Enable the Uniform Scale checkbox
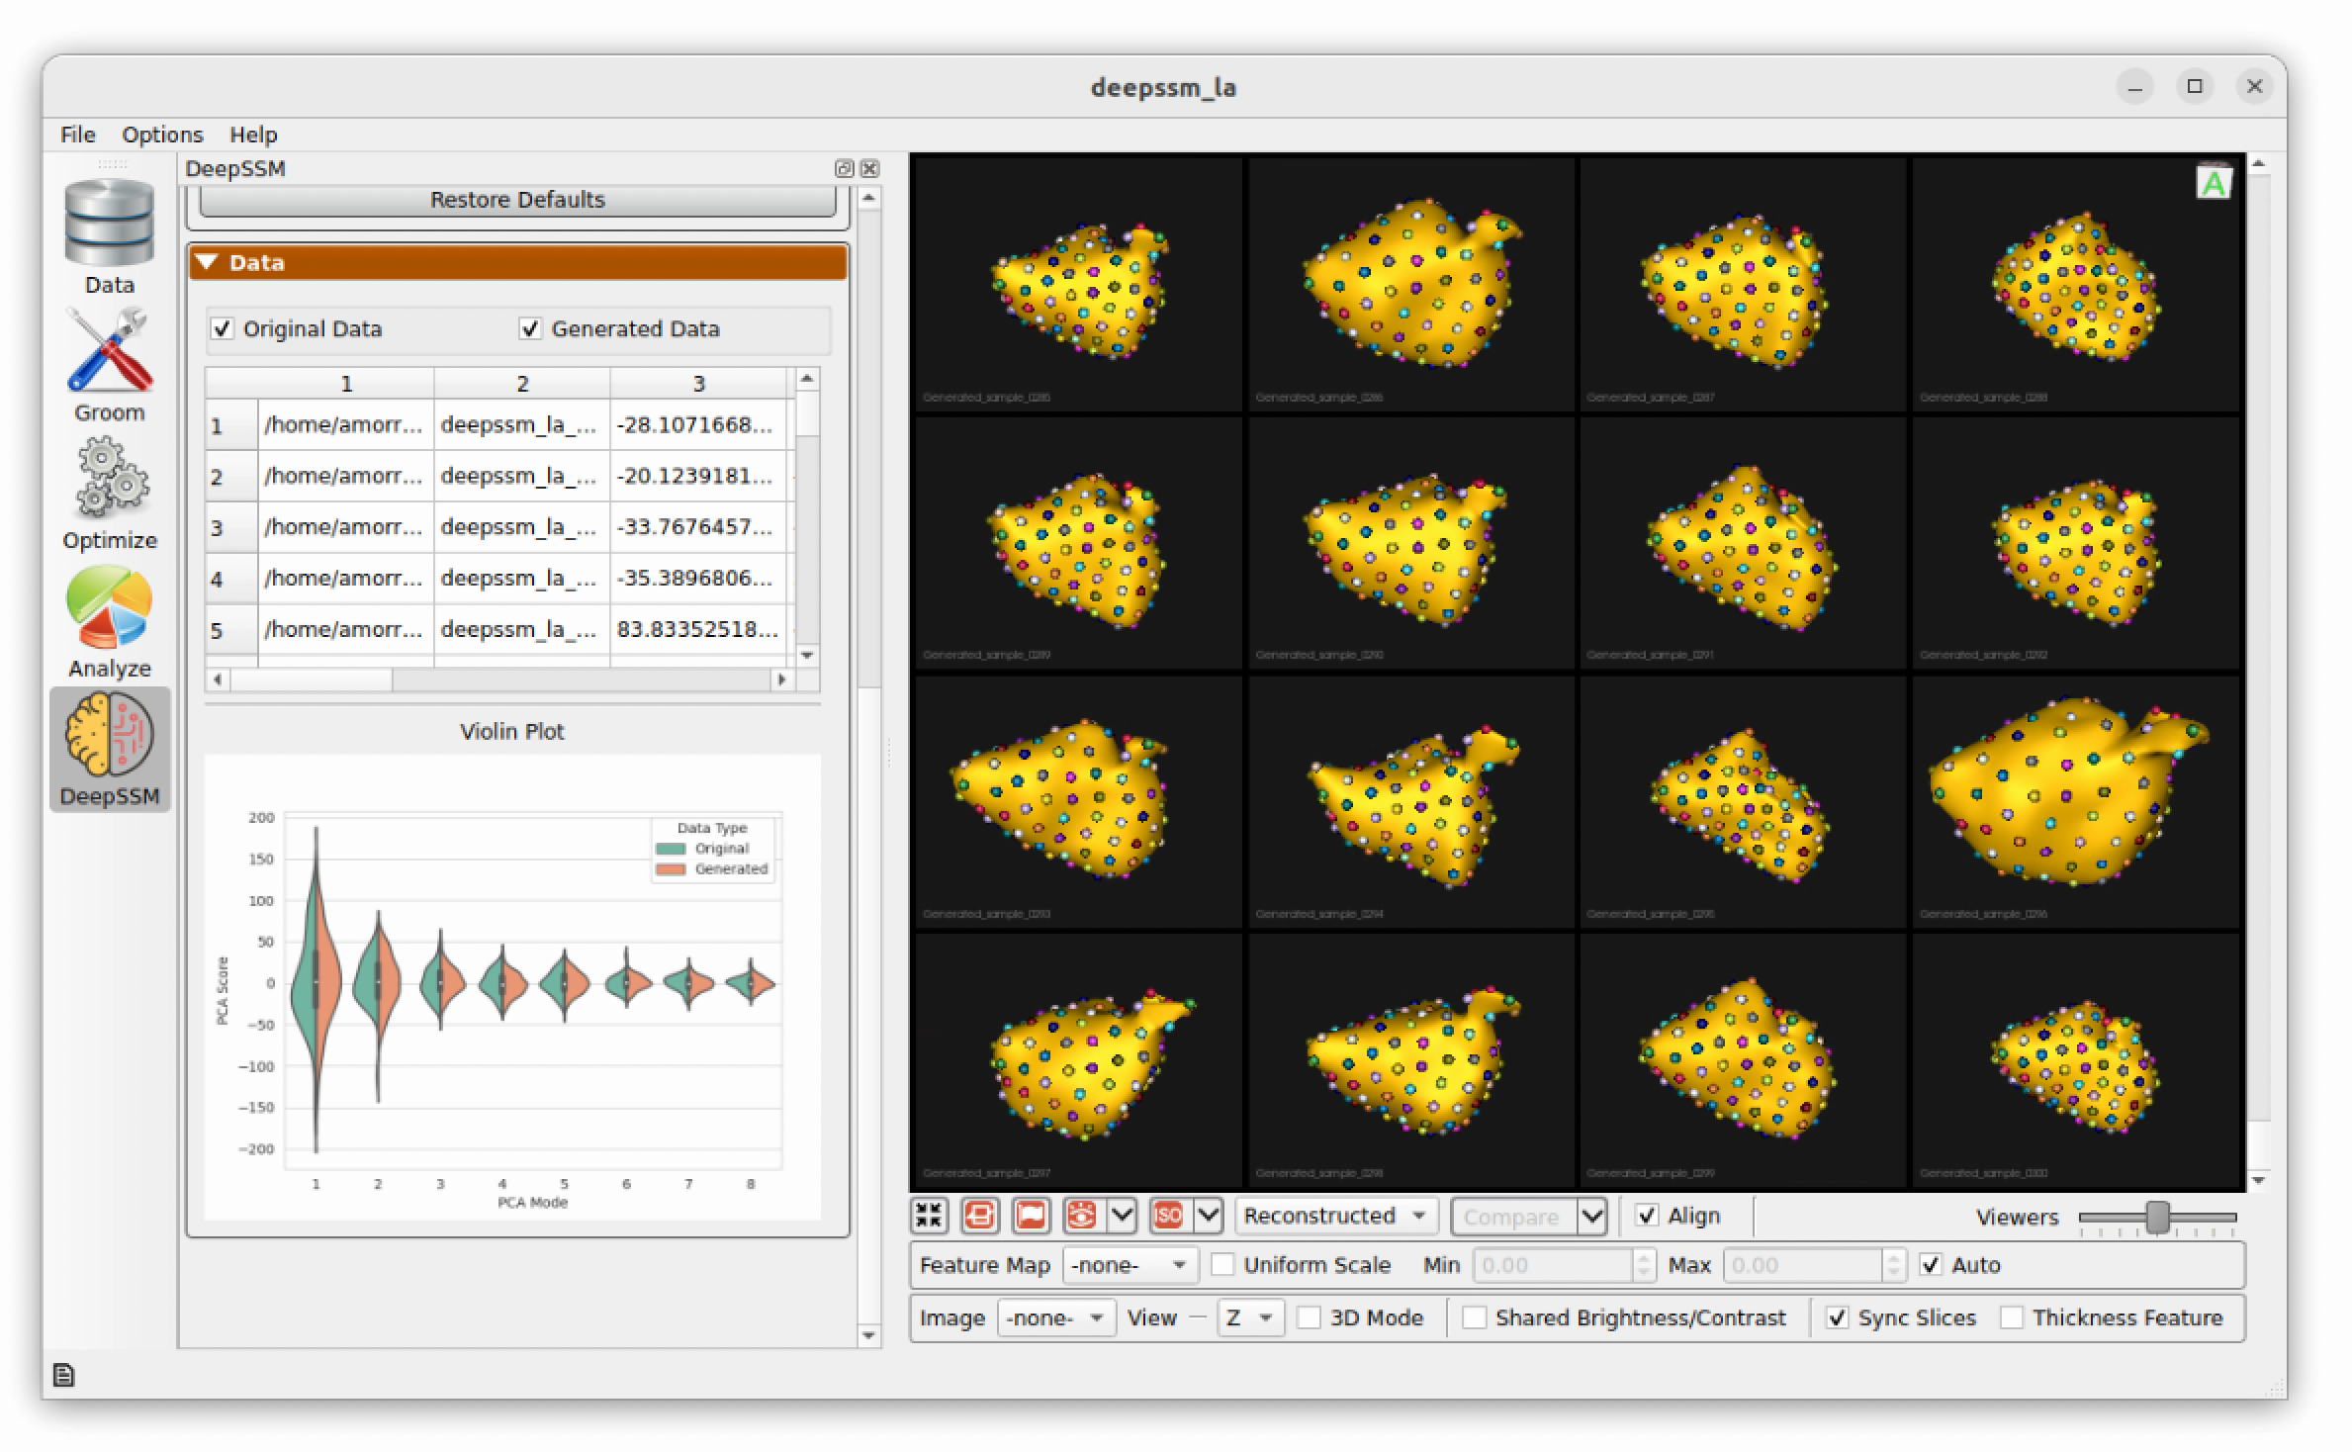This screenshot has width=2352, height=1452. click(1223, 1264)
